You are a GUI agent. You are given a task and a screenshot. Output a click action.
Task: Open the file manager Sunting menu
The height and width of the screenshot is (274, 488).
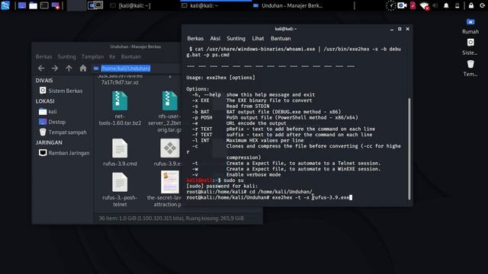[x=66, y=56]
